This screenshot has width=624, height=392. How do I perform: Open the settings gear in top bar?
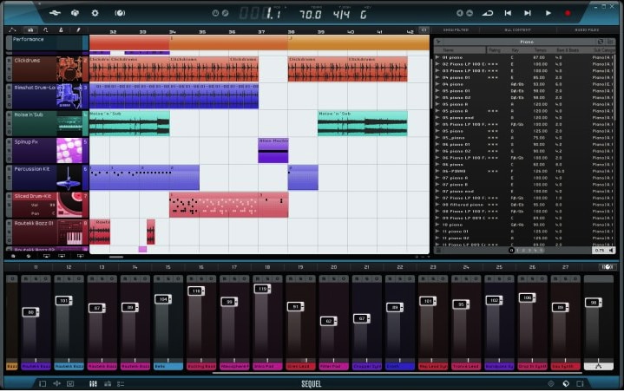click(95, 13)
